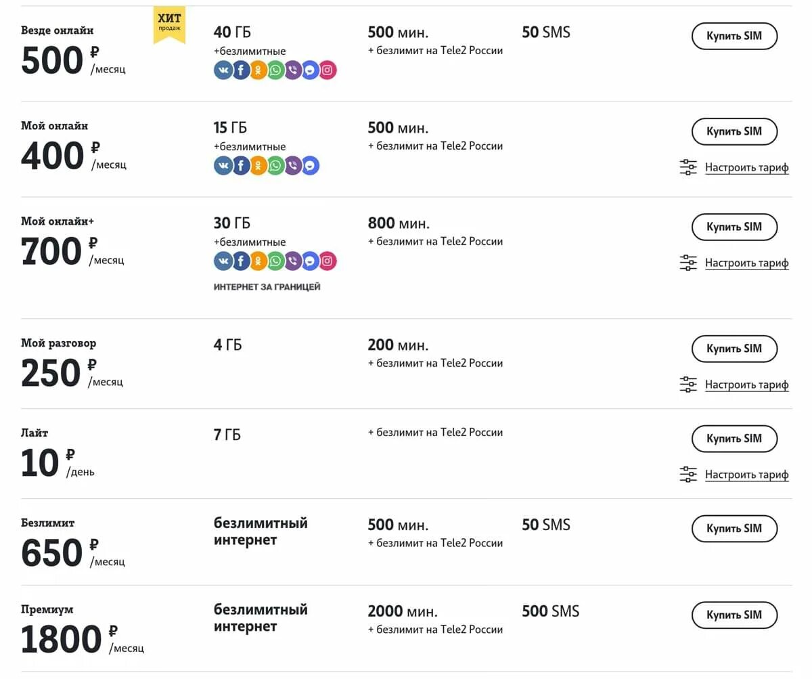This screenshot has height=679, width=812.
Task: Open the Премиум tariff title
Action: pyautogui.click(x=47, y=610)
